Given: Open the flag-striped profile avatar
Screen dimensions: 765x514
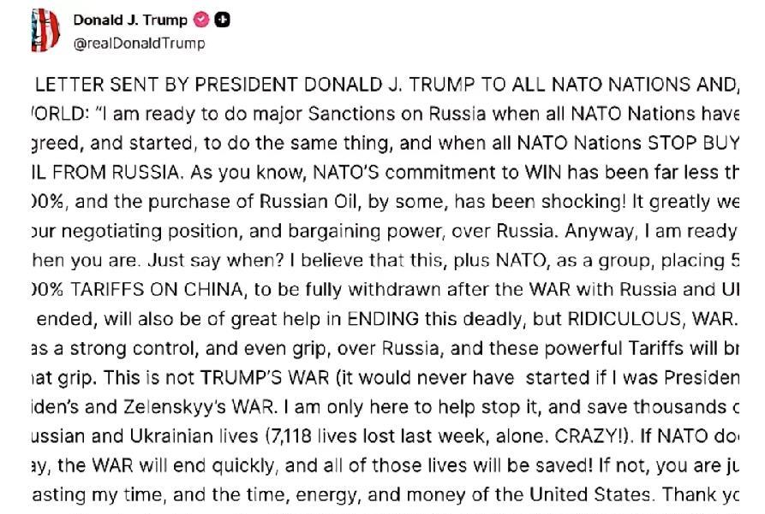Looking at the screenshot, I should 45,31.
